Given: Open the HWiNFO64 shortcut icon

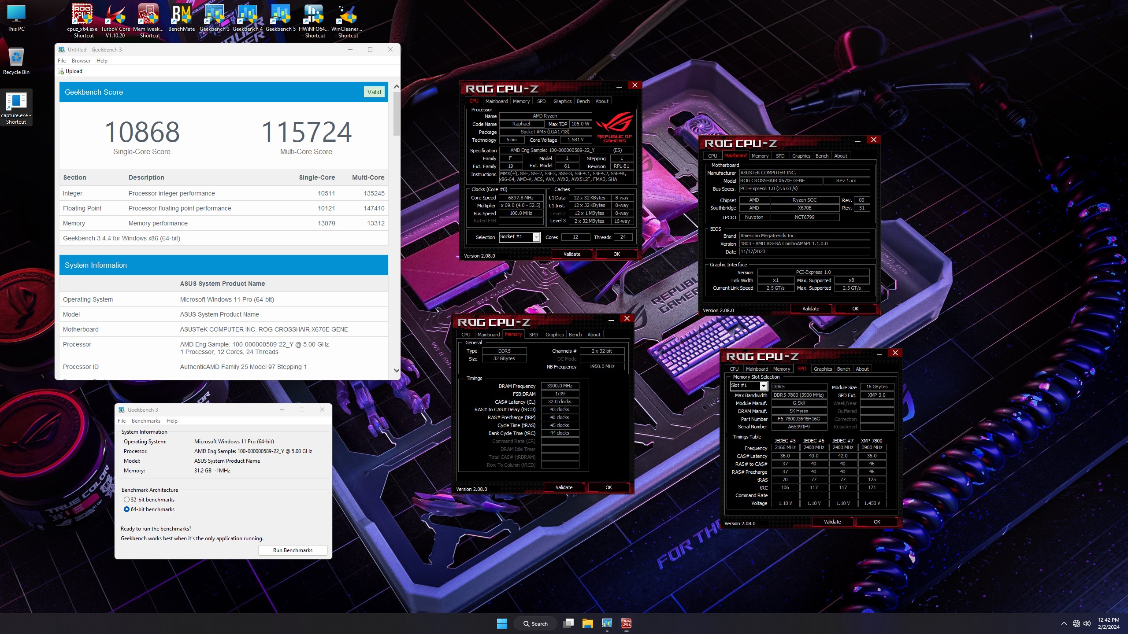Looking at the screenshot, I should (314, 20).
